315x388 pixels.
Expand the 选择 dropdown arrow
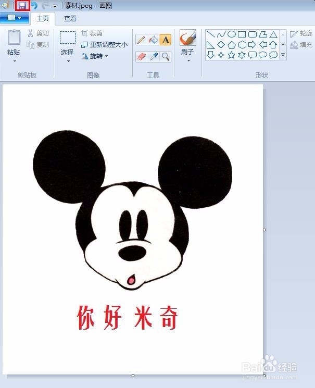click(x=68, y=61)
